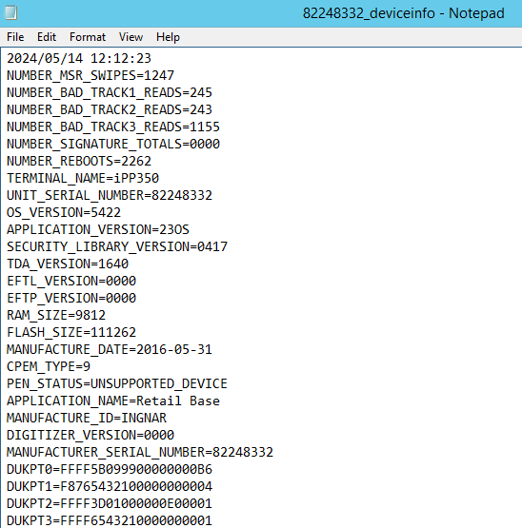Click the DIGITIZER_VERSION=0000 line
The width and height of the screenshot is (522, 528).
[x=90, y=435]
